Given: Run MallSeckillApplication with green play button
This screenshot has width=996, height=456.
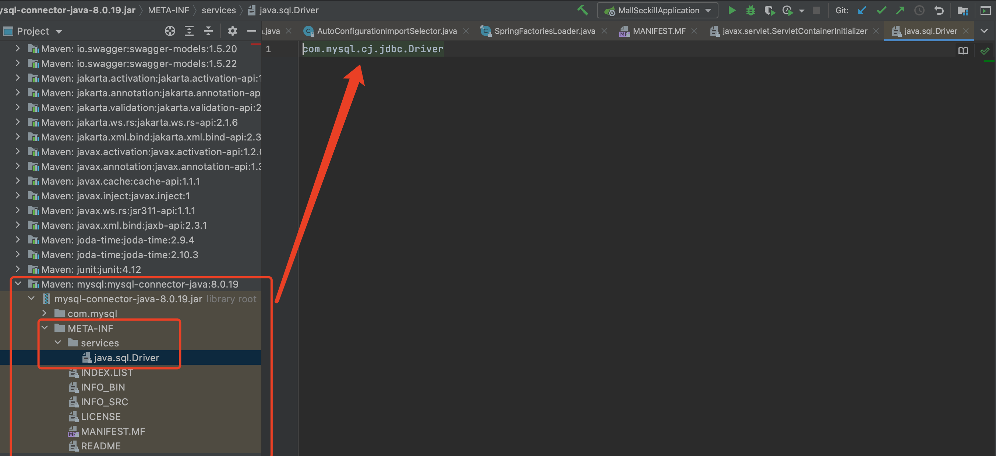Looking at the screenshot, I should pyautogui.click(x=731, y=10).
